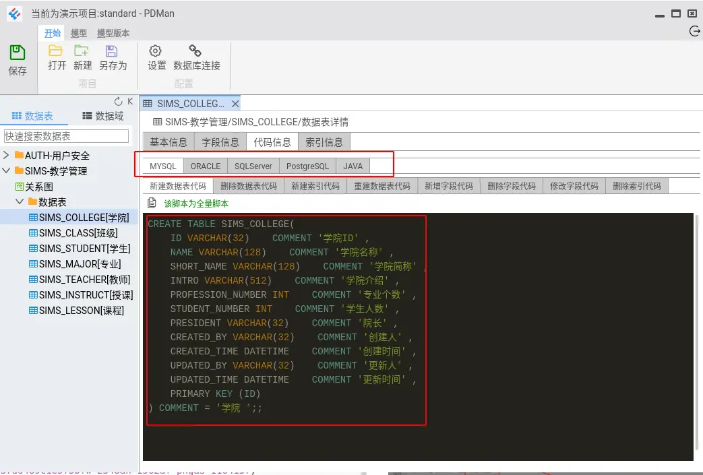Screen dimensions: 703x475
Task: Open the 字段信息 tab
Action: 220,142
